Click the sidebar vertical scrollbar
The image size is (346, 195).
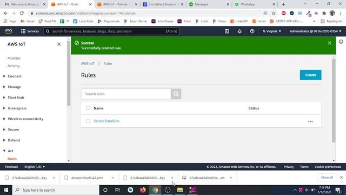click(x=69, y=73)
